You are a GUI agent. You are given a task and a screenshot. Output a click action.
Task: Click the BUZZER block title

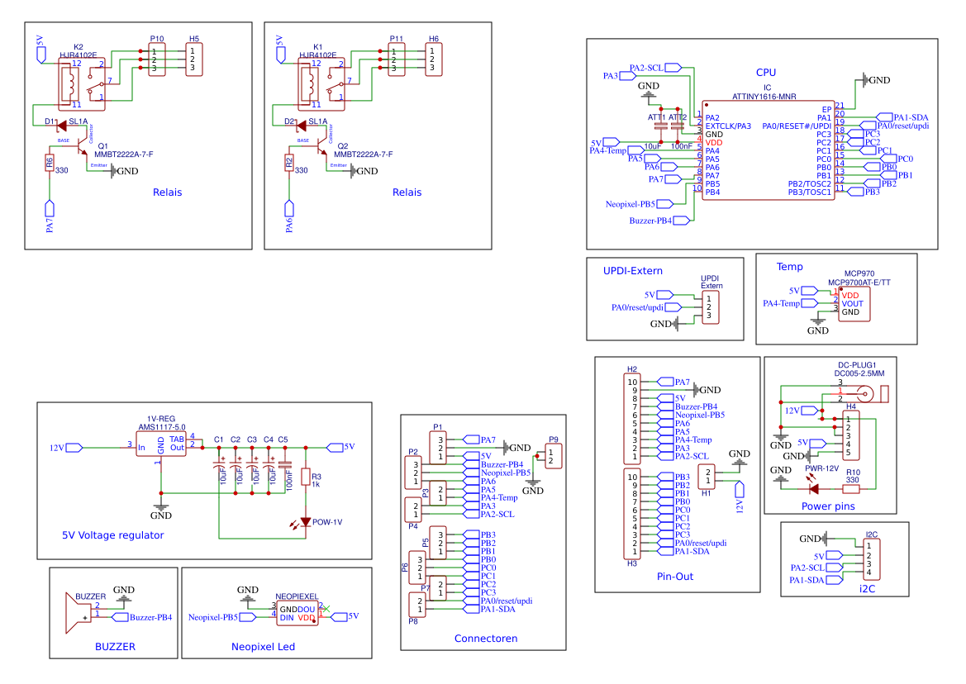115,647
